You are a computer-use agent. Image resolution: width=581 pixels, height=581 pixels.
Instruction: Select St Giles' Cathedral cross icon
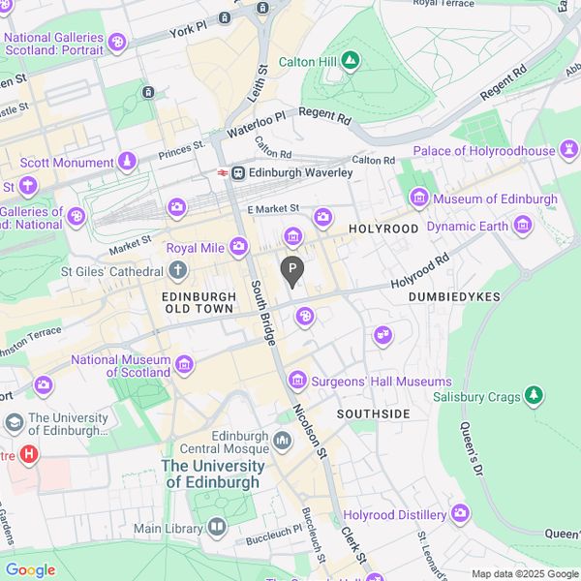coord(178,270)
